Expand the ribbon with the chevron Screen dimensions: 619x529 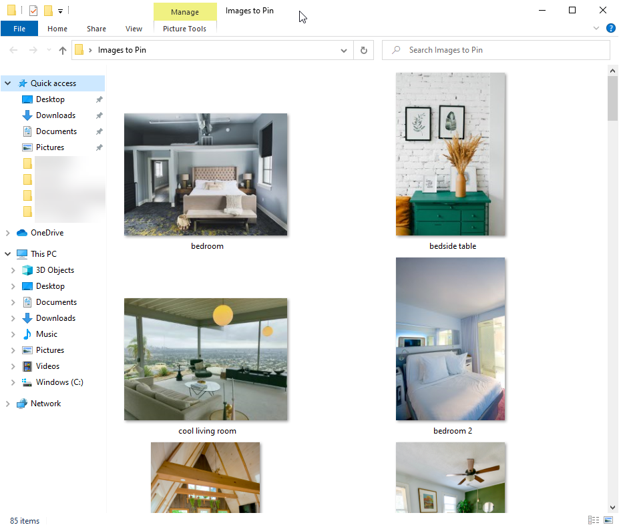coord(596,28)
